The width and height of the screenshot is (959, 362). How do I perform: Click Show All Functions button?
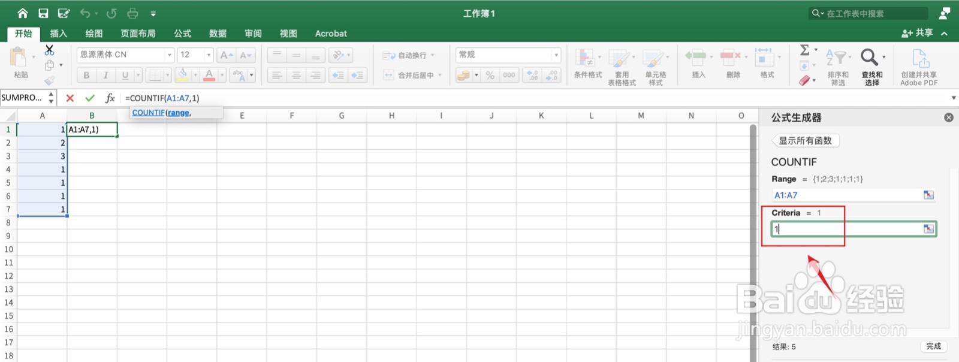pos(805,141)
